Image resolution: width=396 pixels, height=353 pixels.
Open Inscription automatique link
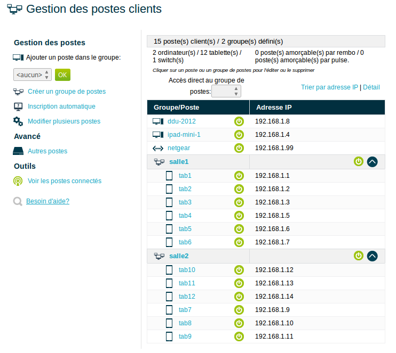click(61, 106)
